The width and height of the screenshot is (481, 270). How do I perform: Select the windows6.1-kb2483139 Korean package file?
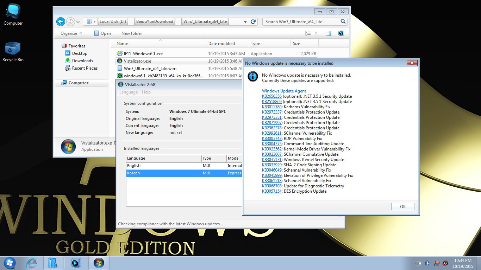pos(160,76)
